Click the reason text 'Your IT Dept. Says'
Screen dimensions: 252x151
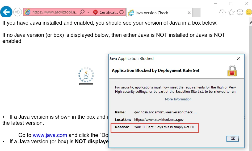point(165,127)
